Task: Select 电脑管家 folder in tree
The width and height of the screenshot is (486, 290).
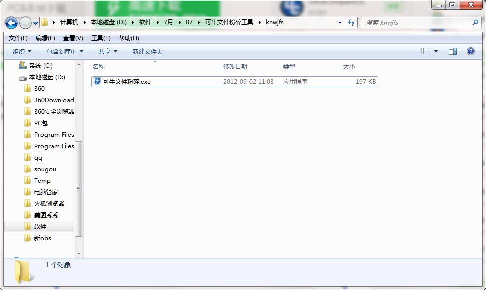Action: coord(46,192)
